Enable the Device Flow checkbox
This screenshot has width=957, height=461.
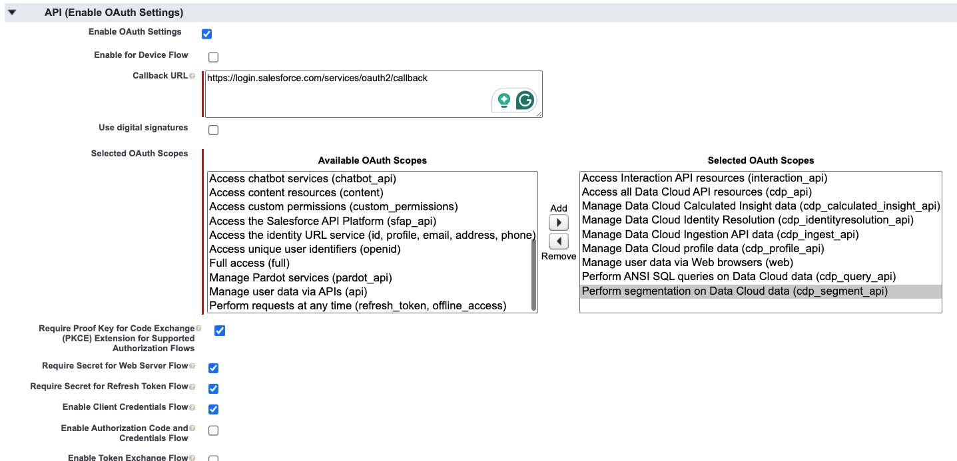(213, 57)
